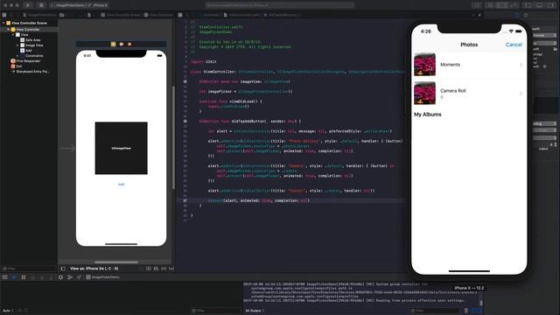The image size is (560, 315).
Task: Click the variables view filter field
Action: pos(215,311)
